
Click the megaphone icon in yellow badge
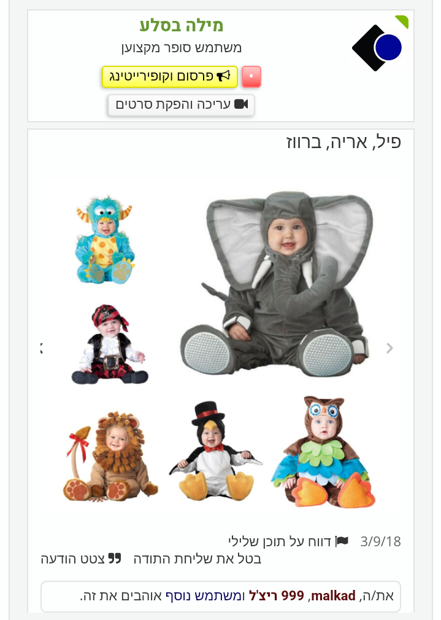(x=223, y=76)
